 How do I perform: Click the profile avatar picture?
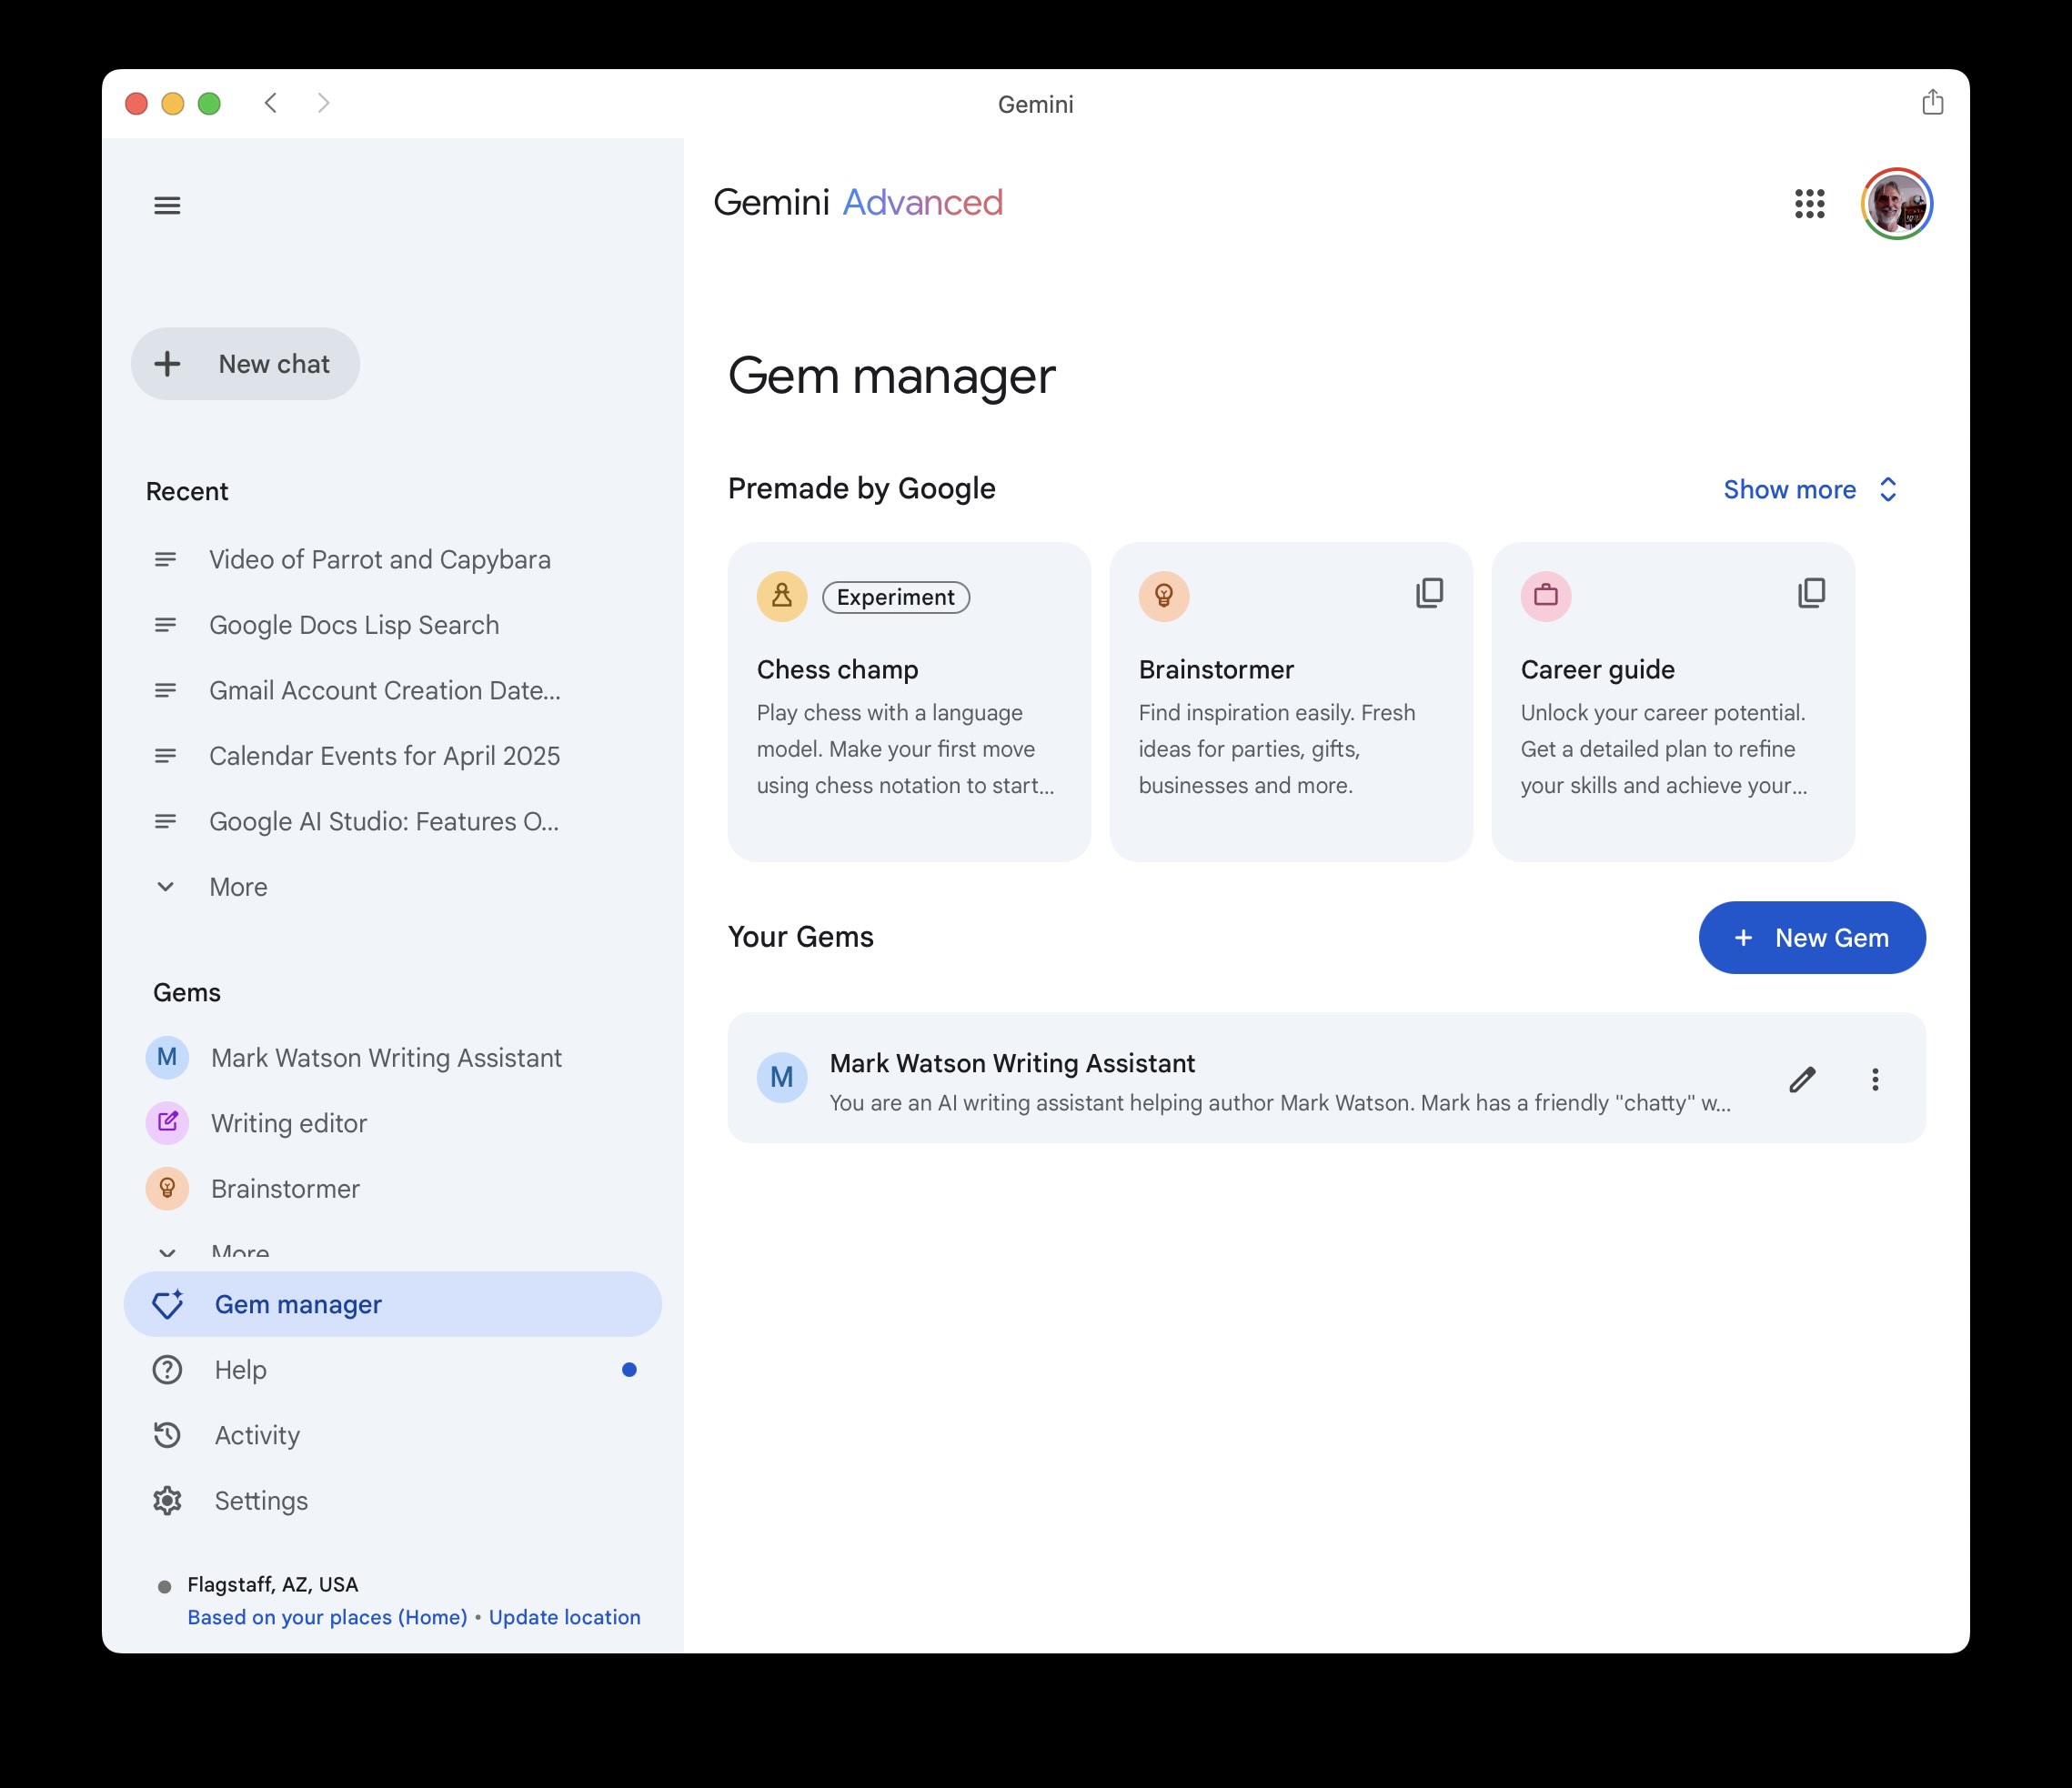point(1896,203)
